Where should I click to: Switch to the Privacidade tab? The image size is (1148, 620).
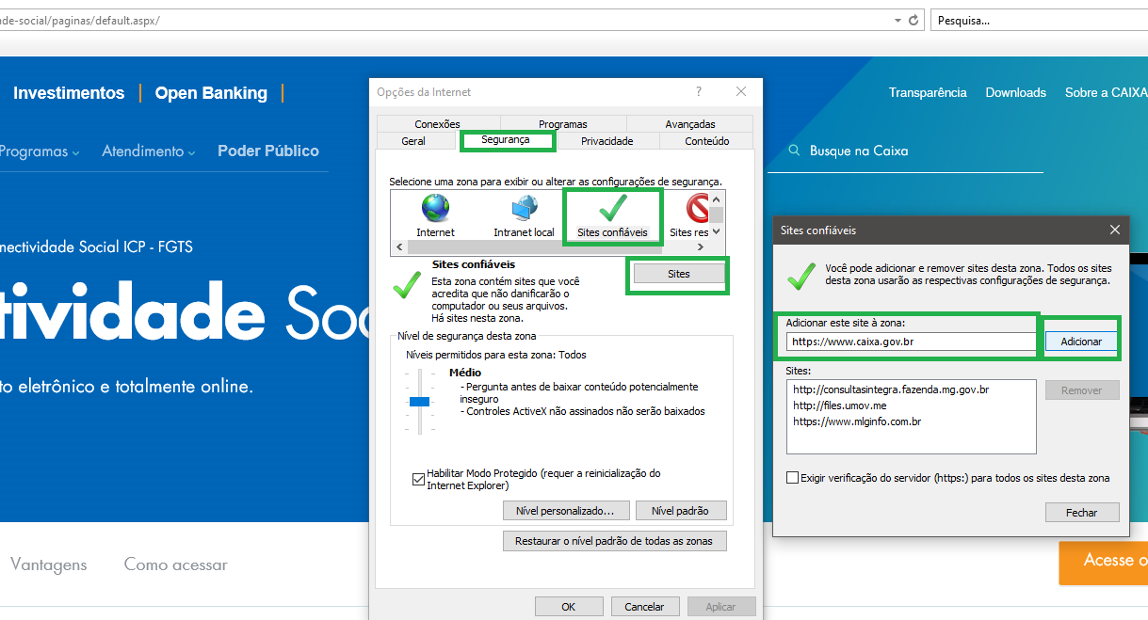tap(606, 141)
